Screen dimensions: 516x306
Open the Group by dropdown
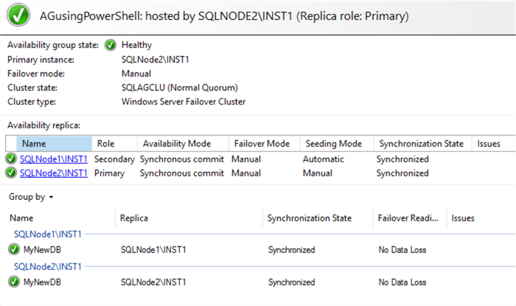point(31,198)
